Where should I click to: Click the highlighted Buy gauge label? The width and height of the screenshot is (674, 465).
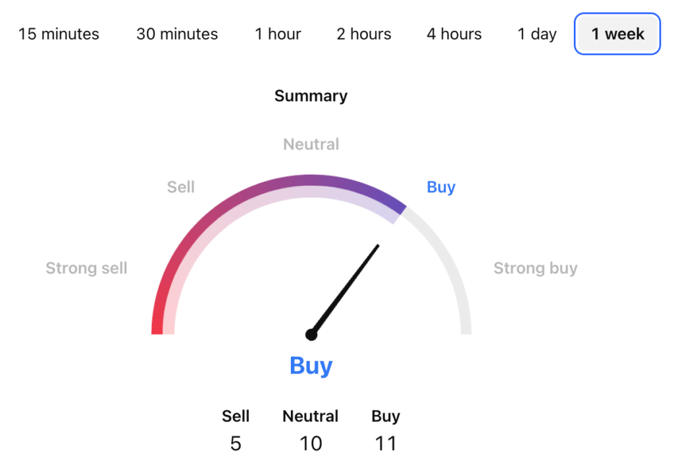[441, 187]
